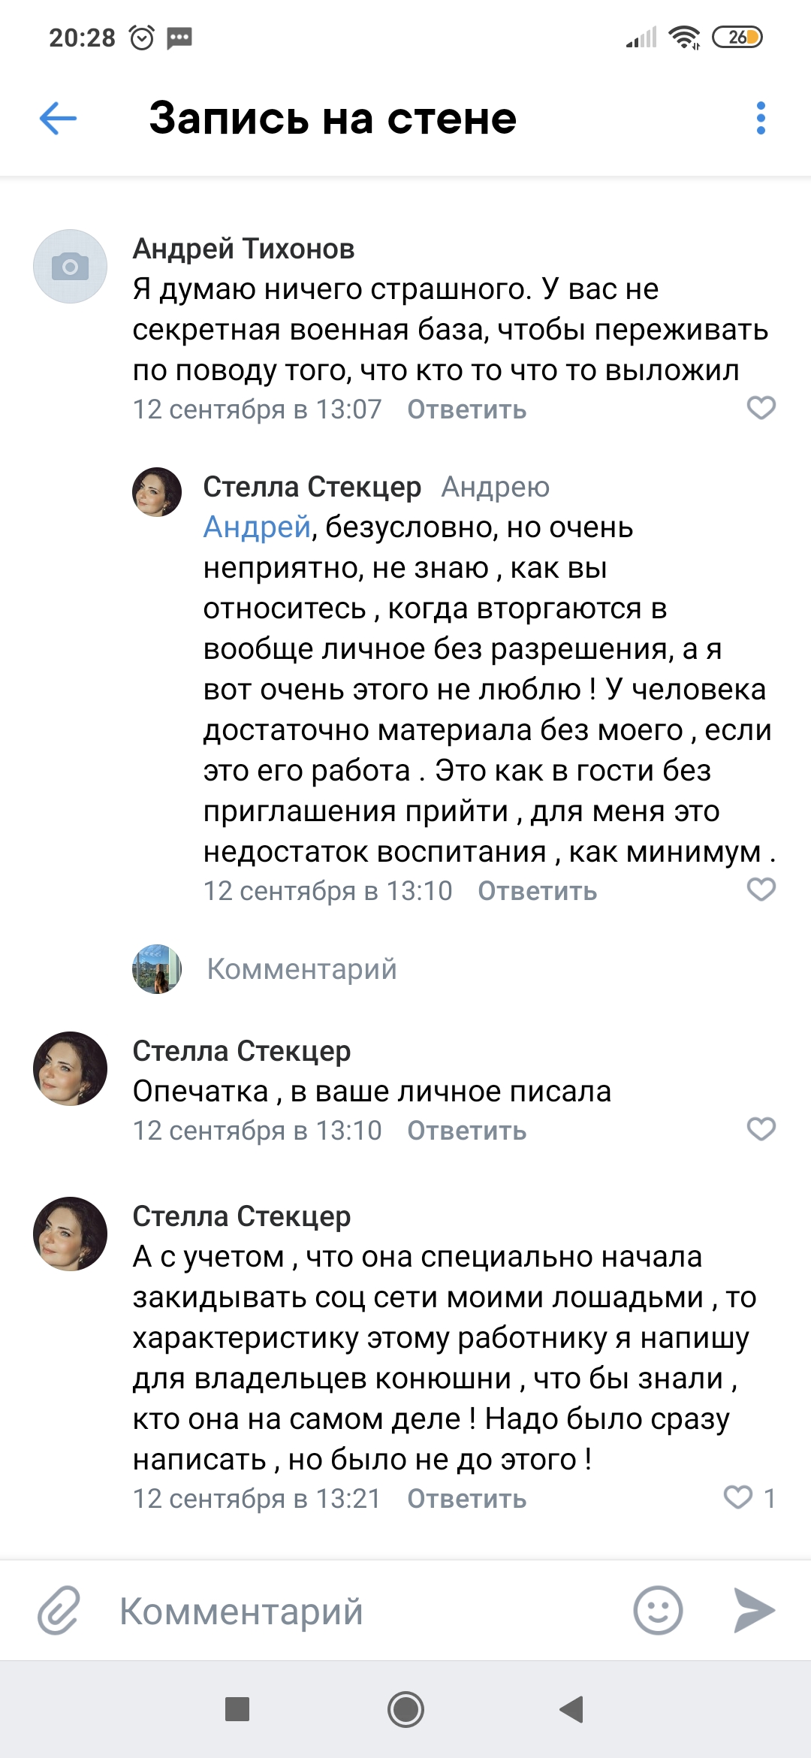Like Стелла's reply to Андрей
This screenshot has width=811, height=1758.
pos(761,890)
